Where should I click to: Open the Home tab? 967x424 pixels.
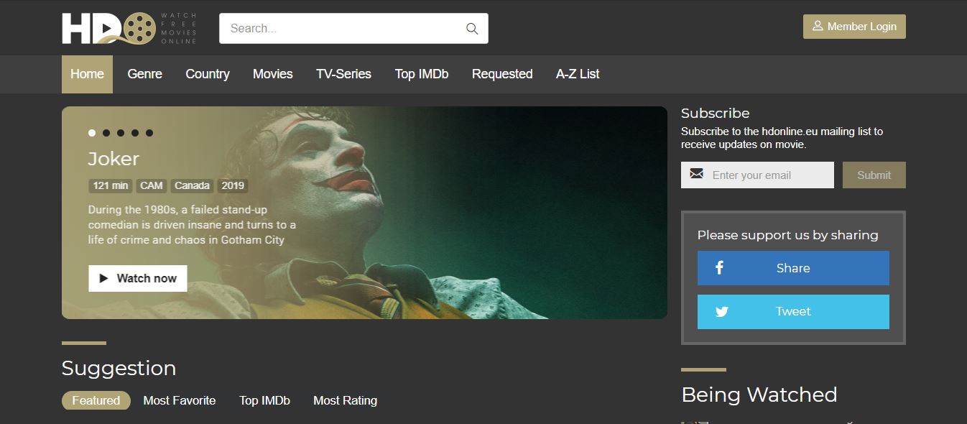[87, 74]
